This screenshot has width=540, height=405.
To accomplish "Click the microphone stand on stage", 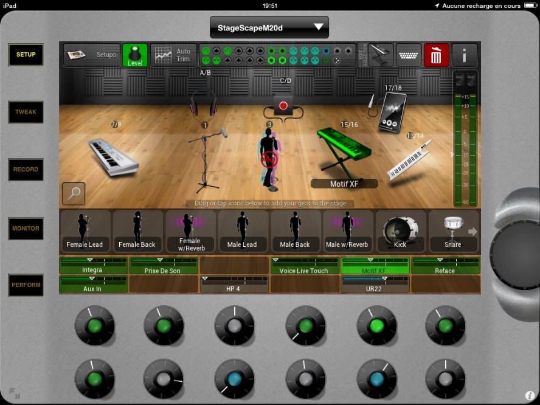I will click(x=207, y=158).
